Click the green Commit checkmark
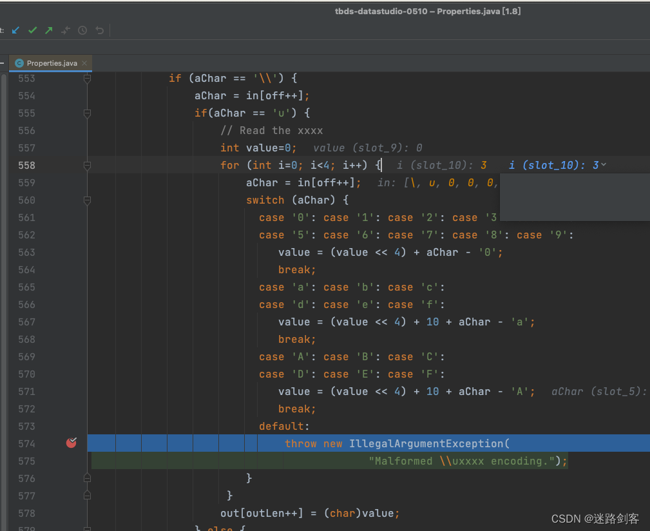The image size is (650, 531). [x=32, y=30]
